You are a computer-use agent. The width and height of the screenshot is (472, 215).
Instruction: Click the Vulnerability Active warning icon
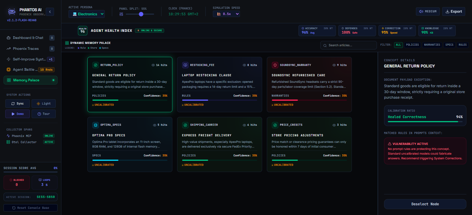pyautogui.click(x=390, y=144)
